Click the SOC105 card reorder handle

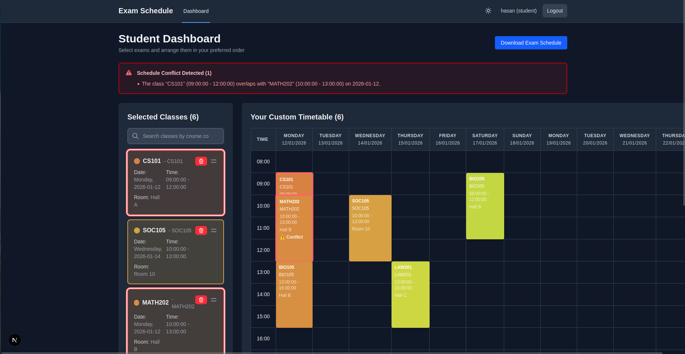click(214, 230)
